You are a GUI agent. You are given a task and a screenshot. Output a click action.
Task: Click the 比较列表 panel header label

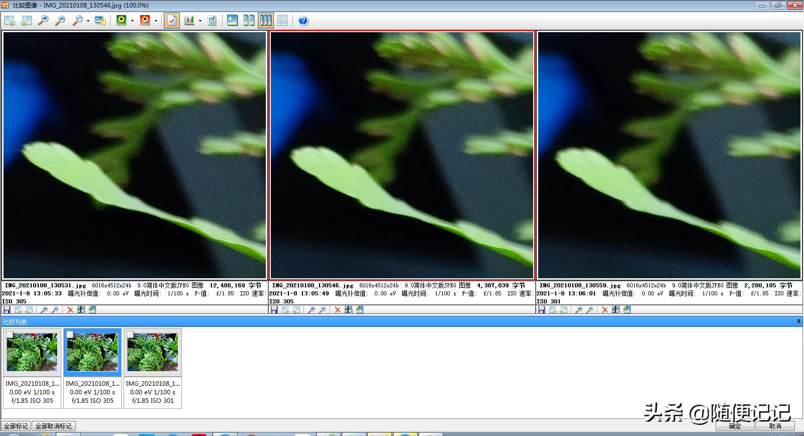(15, 322)
